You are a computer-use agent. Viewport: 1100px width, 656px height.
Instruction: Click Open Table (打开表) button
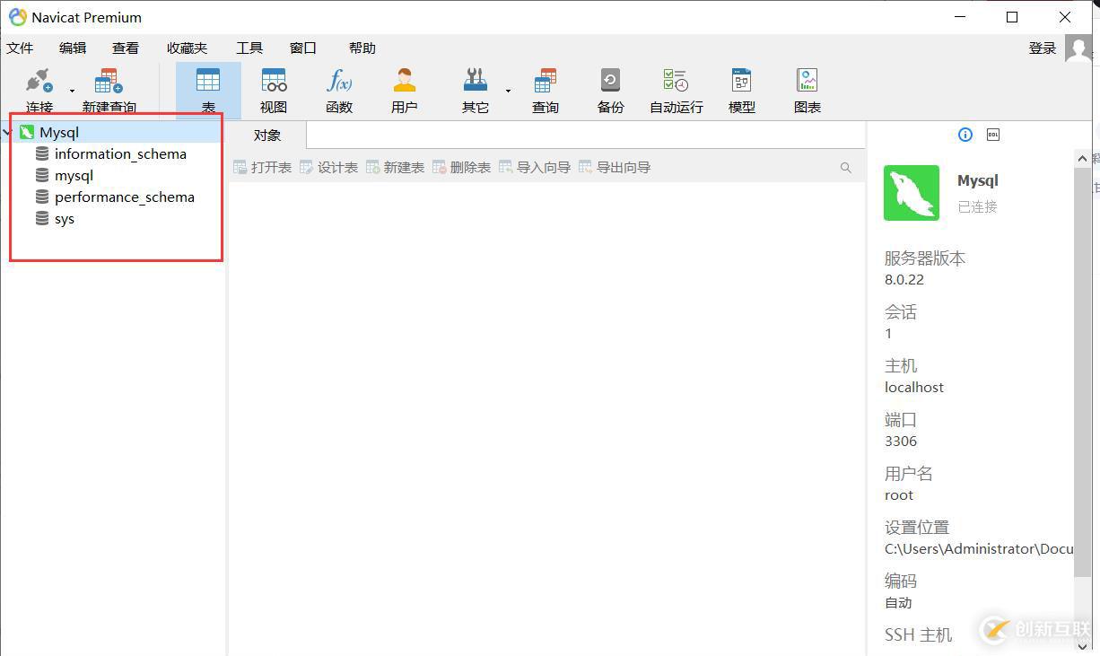[x=262, y=167]
